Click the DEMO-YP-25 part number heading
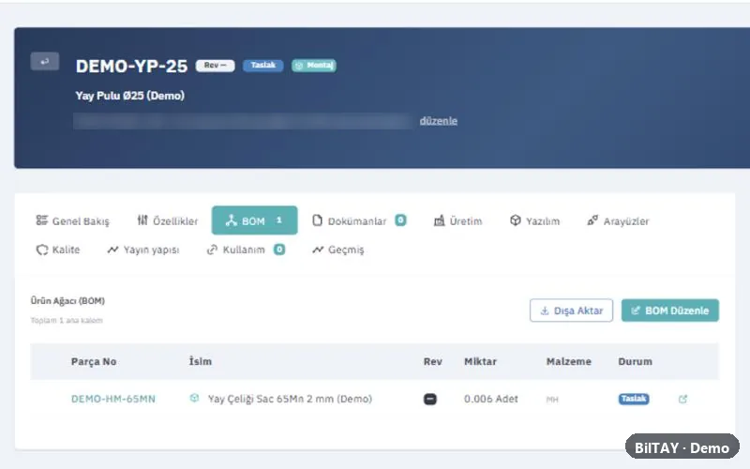Viewport: 750px width, 469px height. tap(131, 66)
